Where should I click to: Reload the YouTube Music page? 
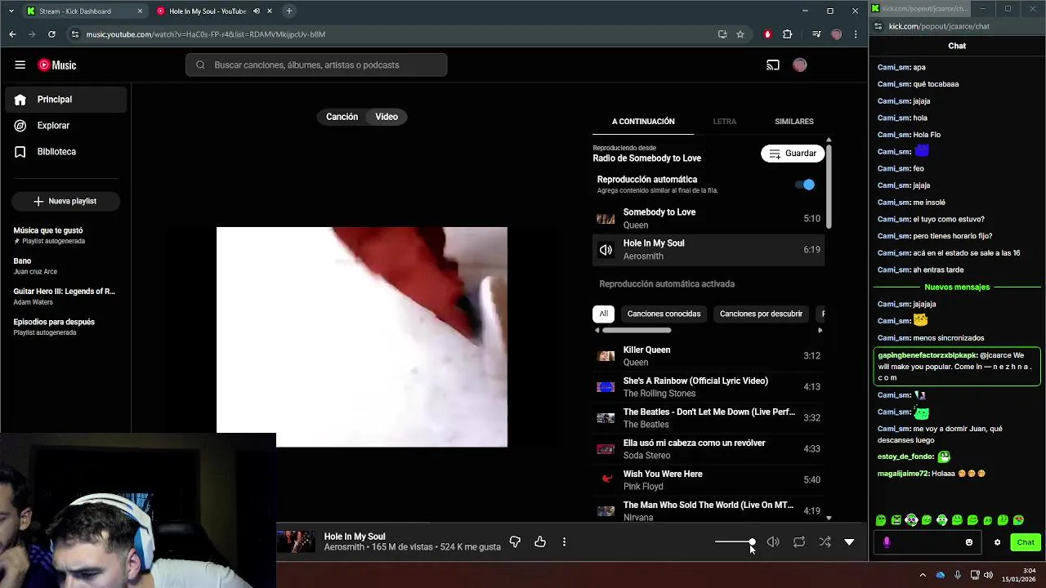click(51, 34)
